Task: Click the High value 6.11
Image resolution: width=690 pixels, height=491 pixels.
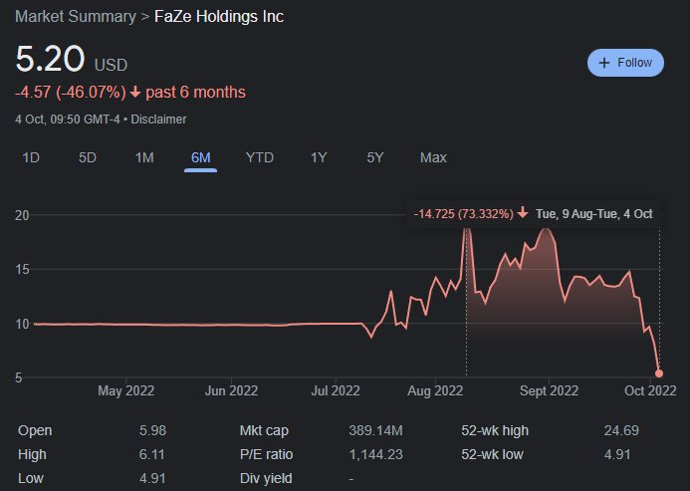Action: [151, 454]
